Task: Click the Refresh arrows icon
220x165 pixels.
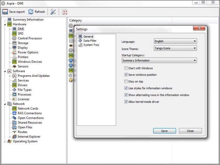Action: (31, 12)
